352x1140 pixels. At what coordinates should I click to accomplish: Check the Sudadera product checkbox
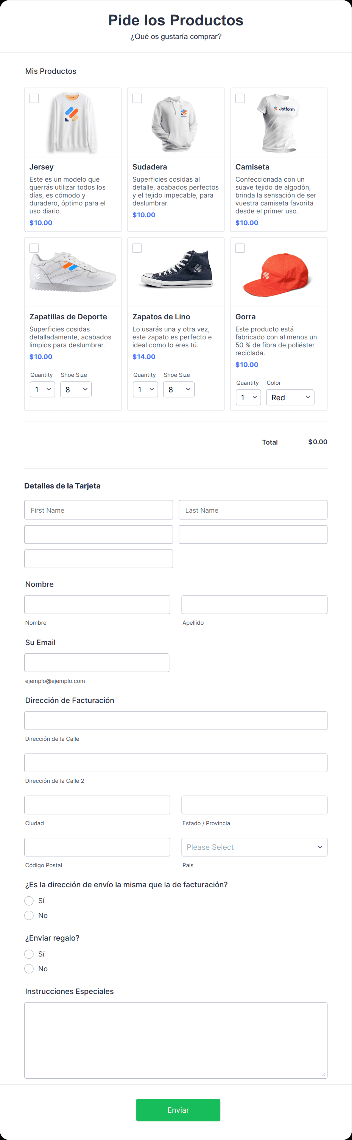[x=137, y=98]
